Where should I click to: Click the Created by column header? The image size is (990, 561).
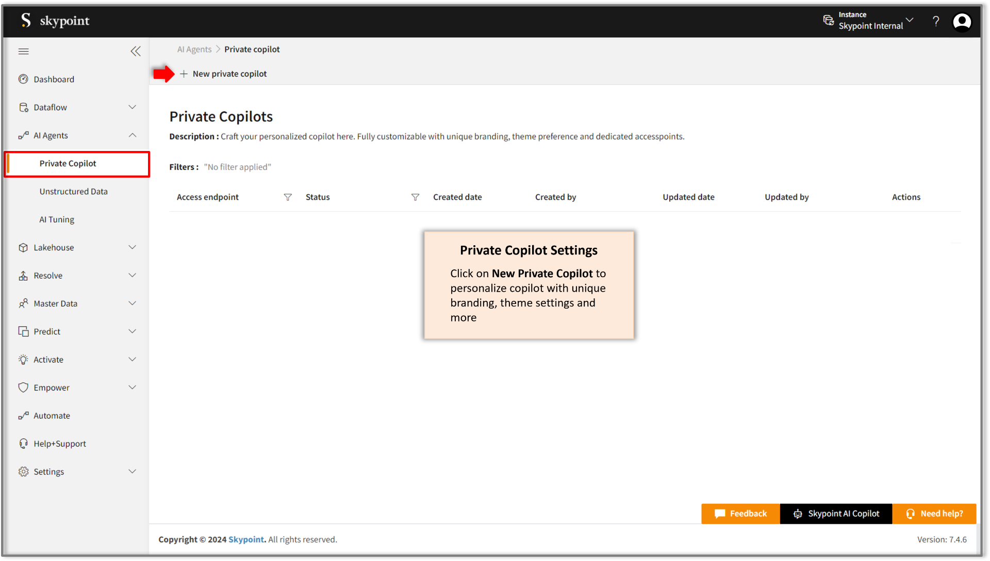[555, 197]
